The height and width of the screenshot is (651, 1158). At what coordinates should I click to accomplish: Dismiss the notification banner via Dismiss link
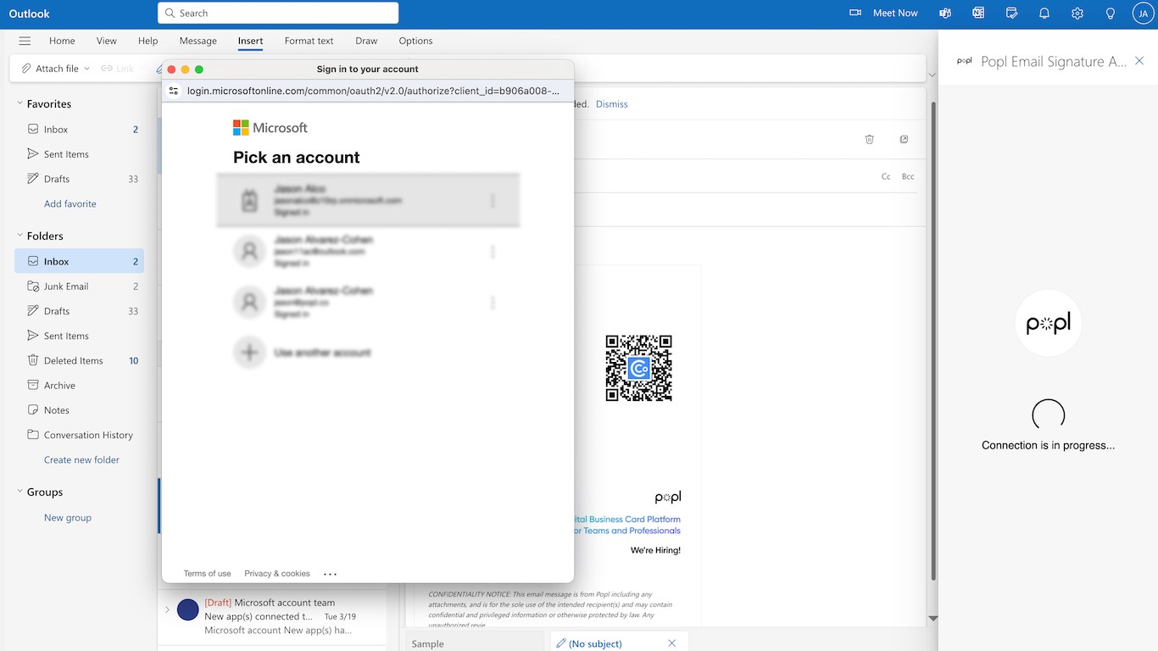(612, 104)
